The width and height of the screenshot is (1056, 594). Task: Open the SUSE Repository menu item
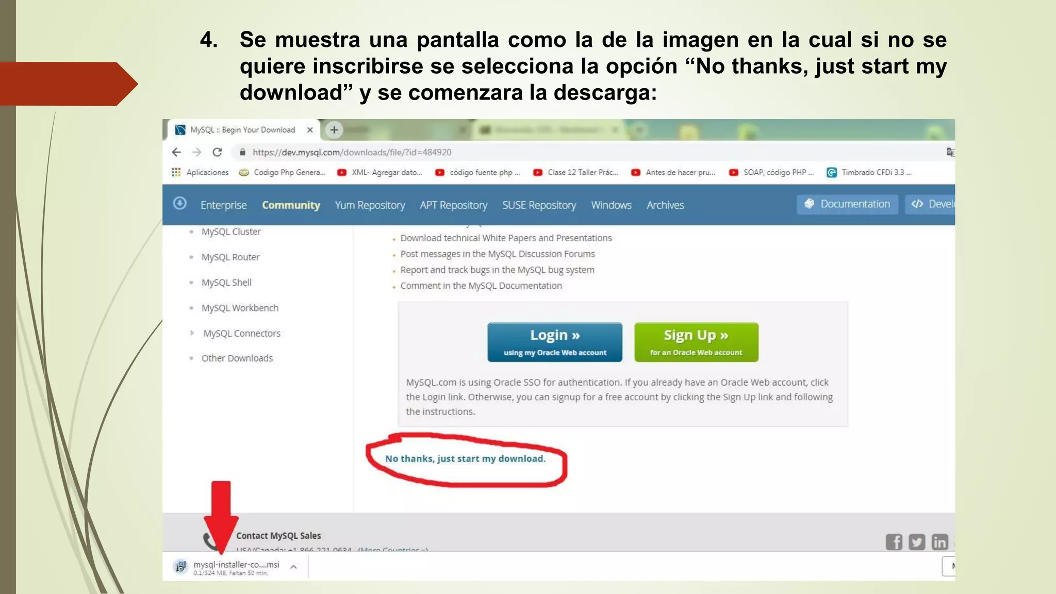tap(539, 205)
